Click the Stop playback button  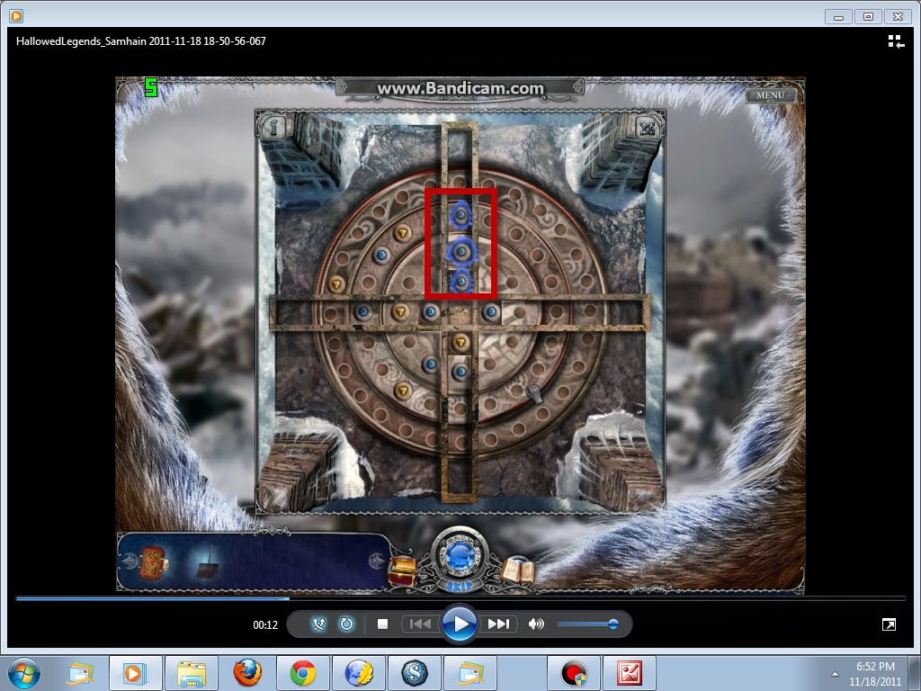pos(382,624)
